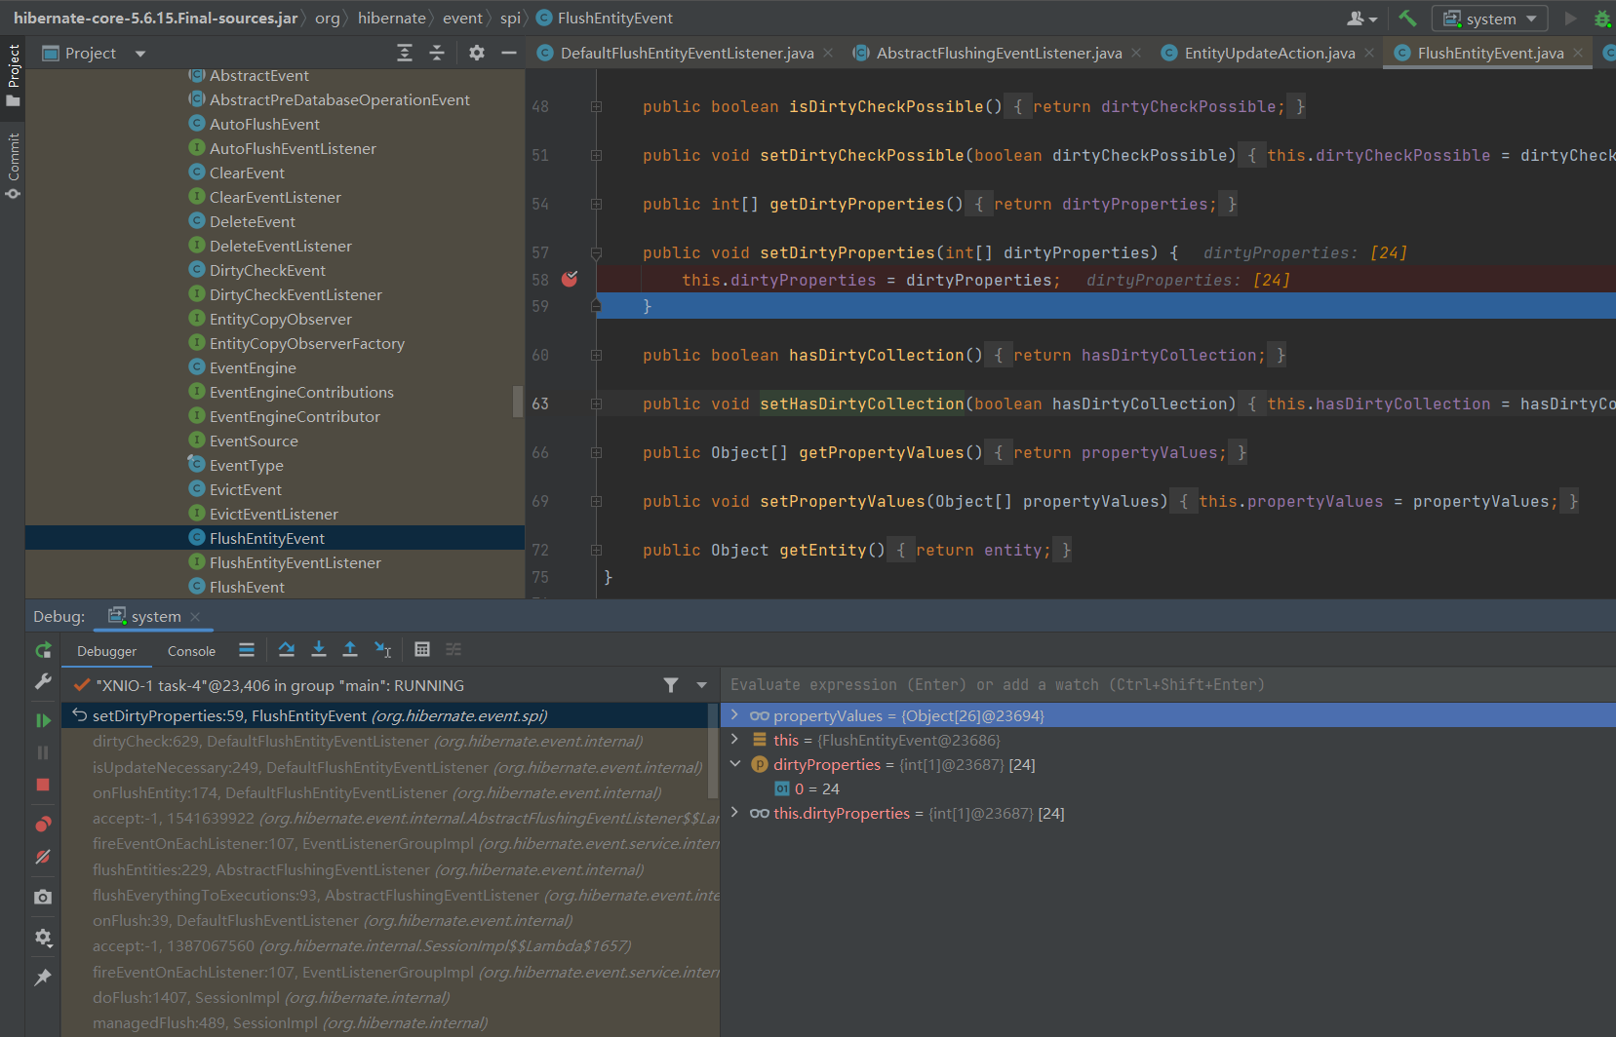Viewport: 1616px width, 1037px height.
Task: Collapse the dirtyProperties variable node
Action: [734, 764]
